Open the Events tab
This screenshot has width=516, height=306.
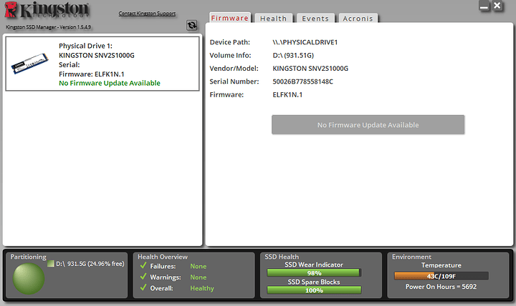315,19
